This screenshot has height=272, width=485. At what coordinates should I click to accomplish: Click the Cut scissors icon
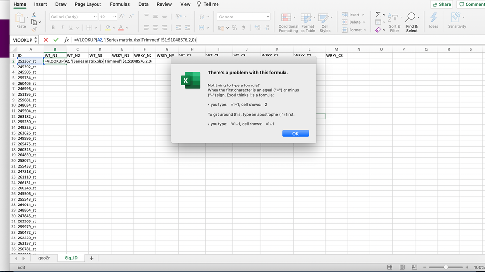[34, 15]
